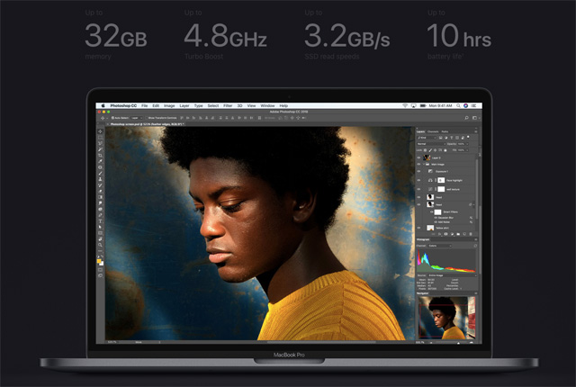Collapse the Main Image layer group
This screenshot has width=576, height=387.
(x=424, y=164)
